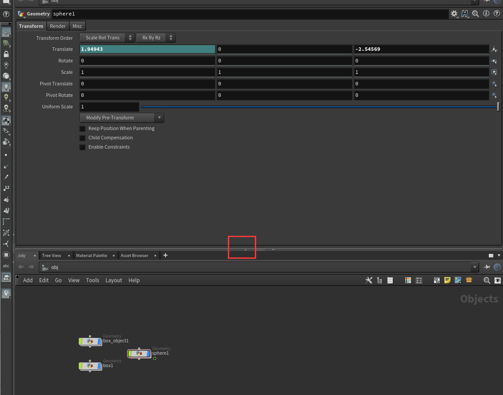Enable Keep Position When Parenting checkbox
The height and width of the screenshot is (395, 503).
click(82, 129)
